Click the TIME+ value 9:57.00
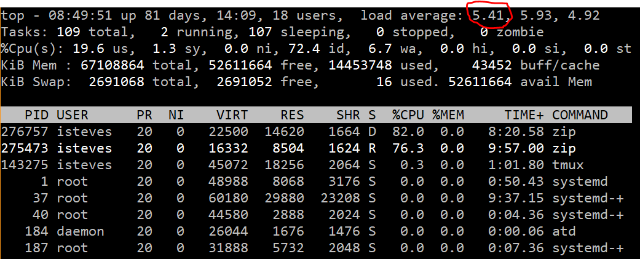 (516, 148)
